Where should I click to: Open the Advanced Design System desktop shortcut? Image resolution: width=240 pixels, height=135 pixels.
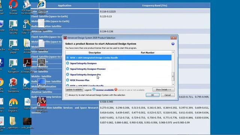coord(42,105)
